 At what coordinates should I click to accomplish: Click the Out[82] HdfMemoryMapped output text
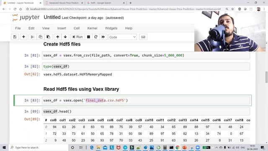coord(77,75)
